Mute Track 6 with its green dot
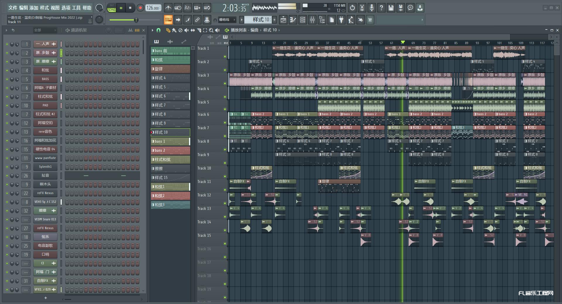The width and height of the screenshot is (562, 304). [x=225, y=123]
